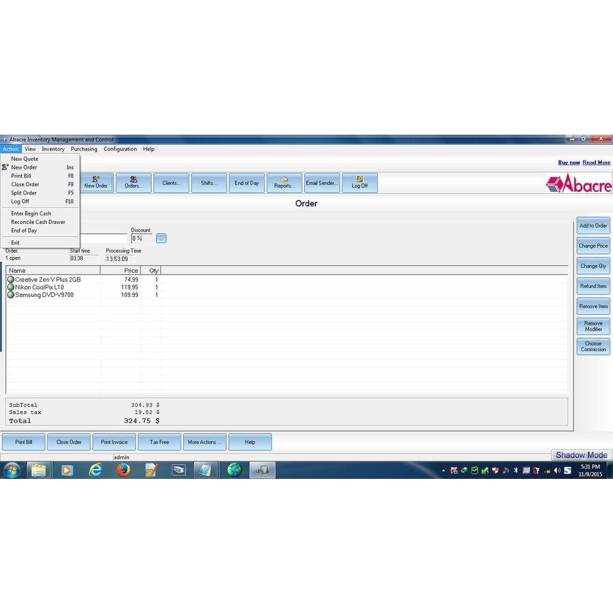Click the Clients toolbar button
The image size is (613, 613).
(171, 183)
